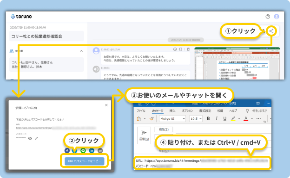This screenshot has height=178, width=290.
Task: Share via email envelope icon
Action: (x=100, y=151)
